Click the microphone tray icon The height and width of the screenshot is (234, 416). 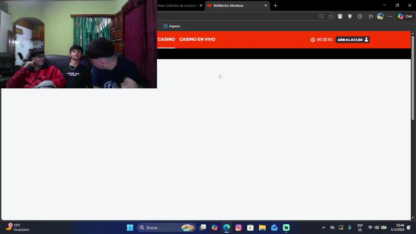coord(350,227)
